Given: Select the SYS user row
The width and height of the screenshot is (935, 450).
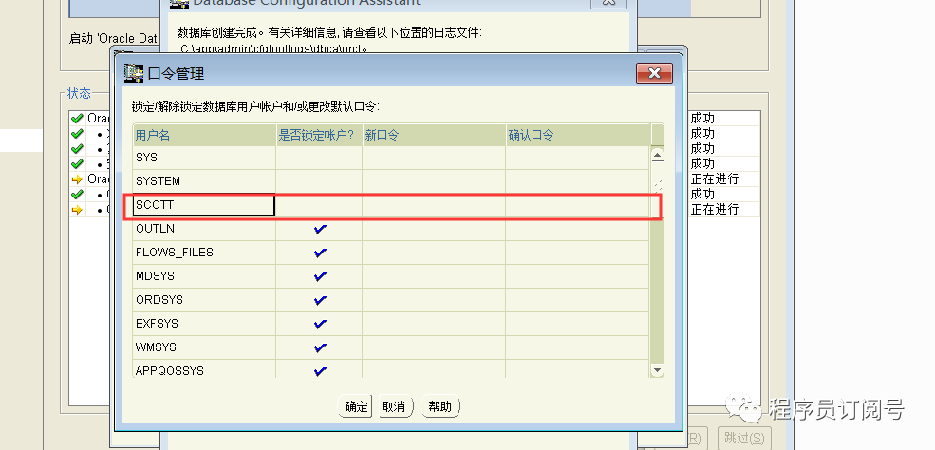Looking at the screenshot, I should tap(390, 158).
